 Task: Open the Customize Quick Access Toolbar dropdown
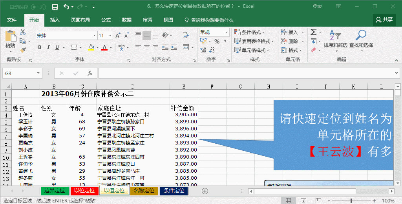(93, 7)
